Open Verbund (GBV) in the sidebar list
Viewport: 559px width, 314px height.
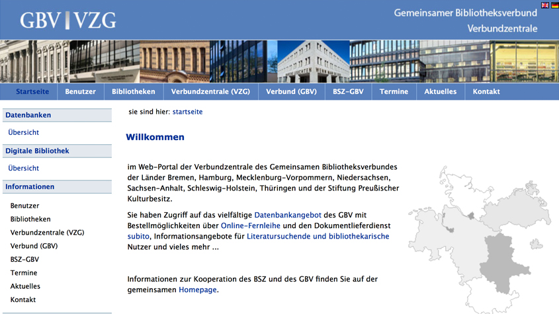[34, 246]
